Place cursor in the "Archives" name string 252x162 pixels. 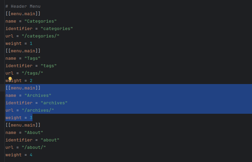point(38,96)
